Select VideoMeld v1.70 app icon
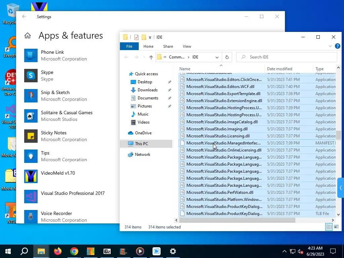The width and height of the screenshot is (344, 258). coord(31,176)
